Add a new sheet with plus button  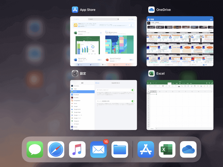[157, 129]
